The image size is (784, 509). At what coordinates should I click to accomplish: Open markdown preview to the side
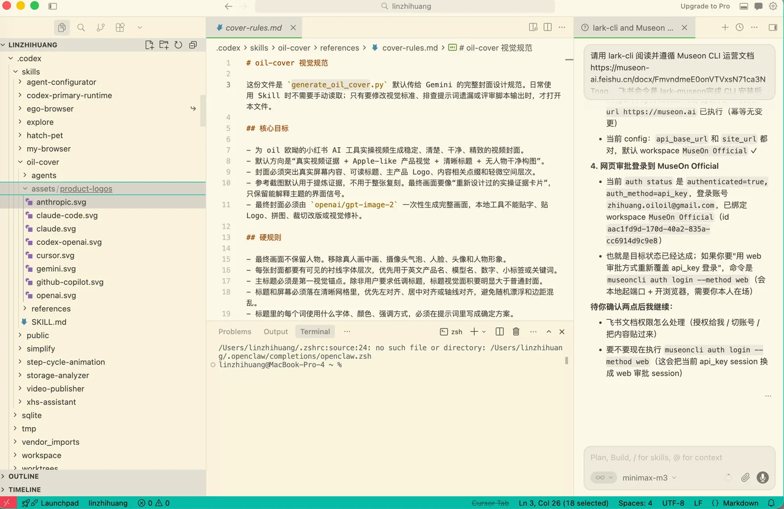pyautogui.click(x=533, y=27)
